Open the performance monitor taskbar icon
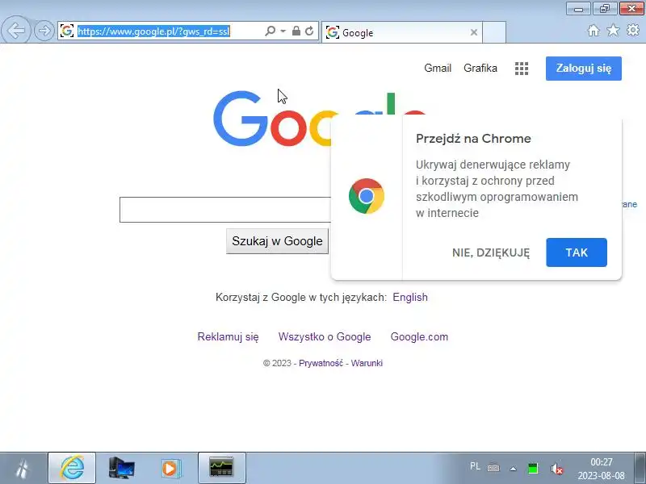This screenshot has height=484, width=646. [221, 468]
